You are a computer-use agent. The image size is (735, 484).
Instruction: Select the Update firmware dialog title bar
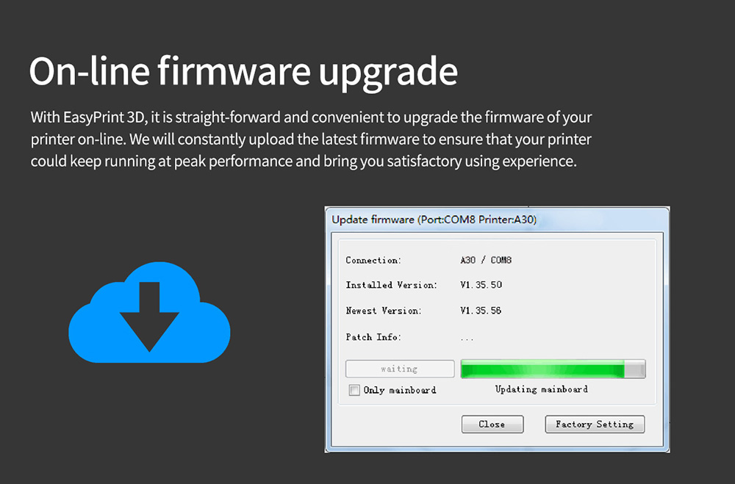[497, 220]
